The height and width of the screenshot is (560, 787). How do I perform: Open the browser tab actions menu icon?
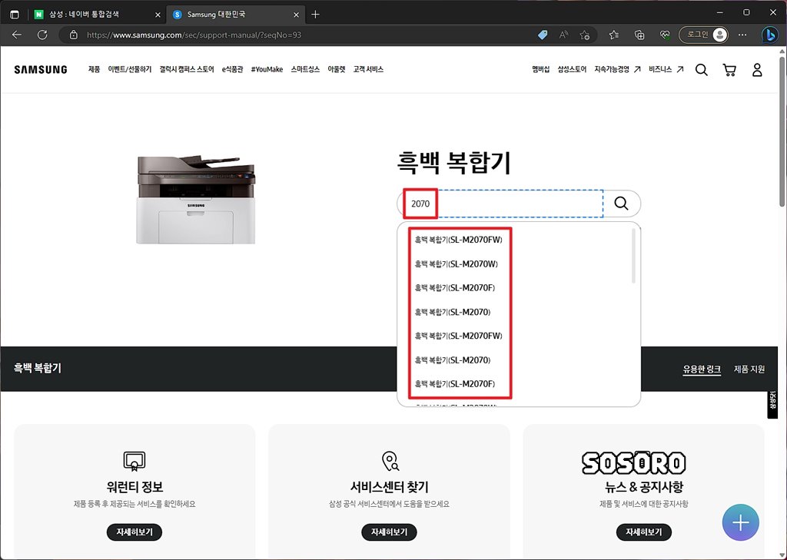(15, 15)
